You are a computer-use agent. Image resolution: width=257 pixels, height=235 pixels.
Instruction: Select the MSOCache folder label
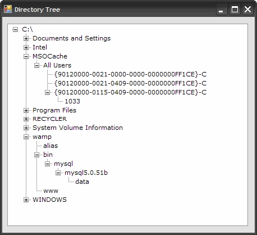tap(50, 56)
